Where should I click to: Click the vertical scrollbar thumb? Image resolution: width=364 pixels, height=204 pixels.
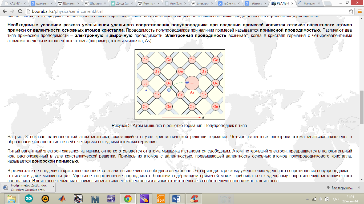pos(362,107)
